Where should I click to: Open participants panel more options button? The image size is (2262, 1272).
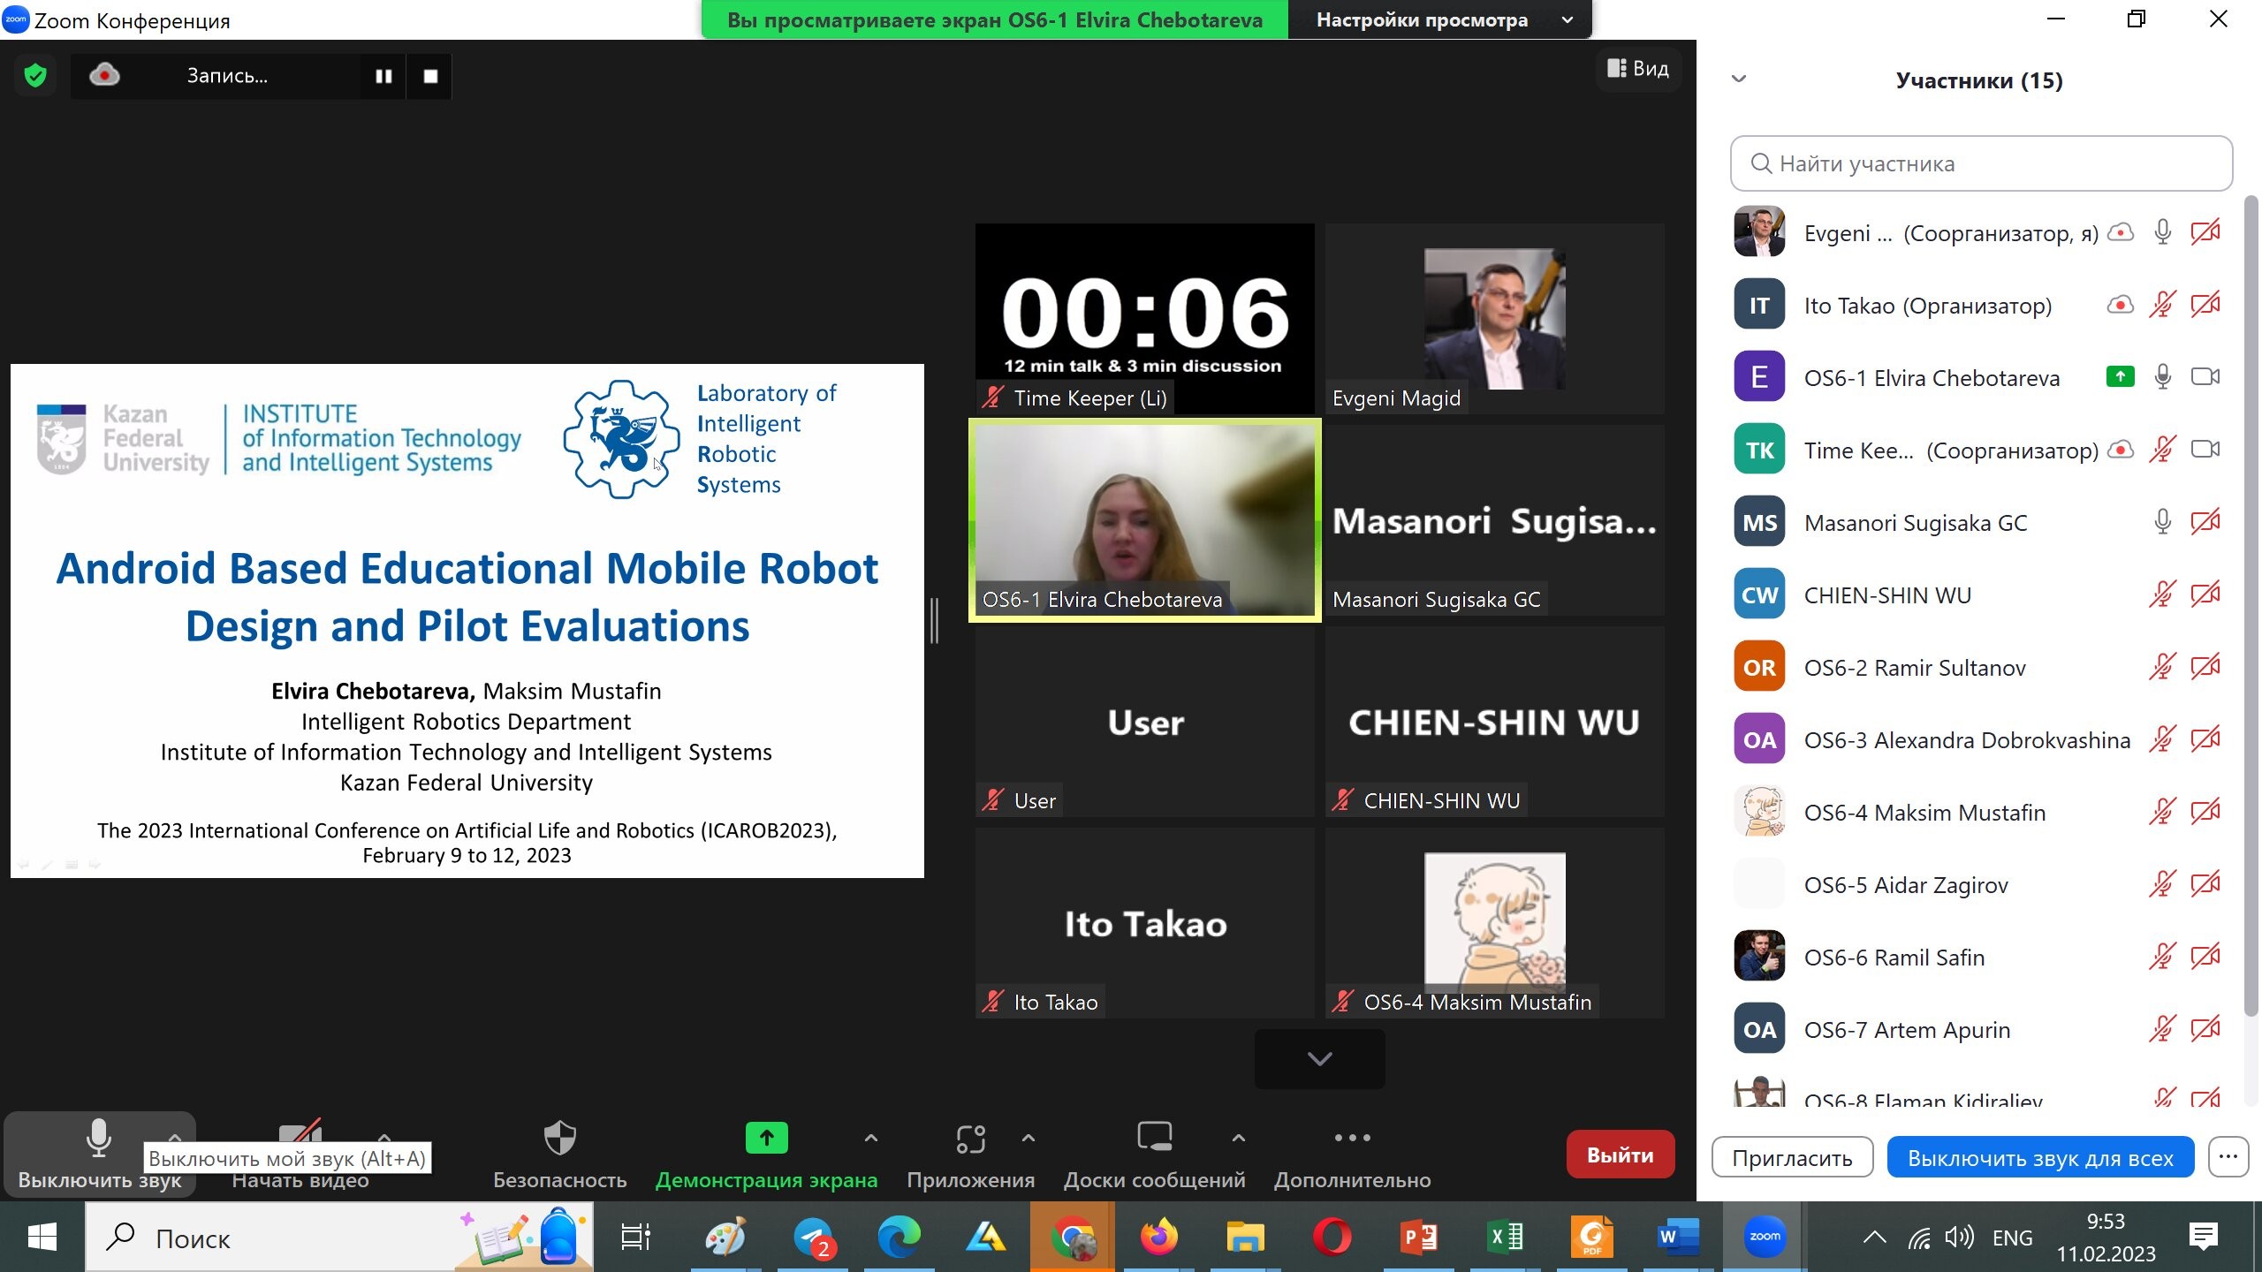point(2228,1157)
